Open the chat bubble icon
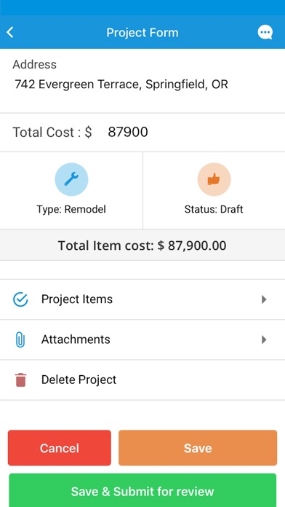This screenshot has height=507, width=285. coord(265,32)
